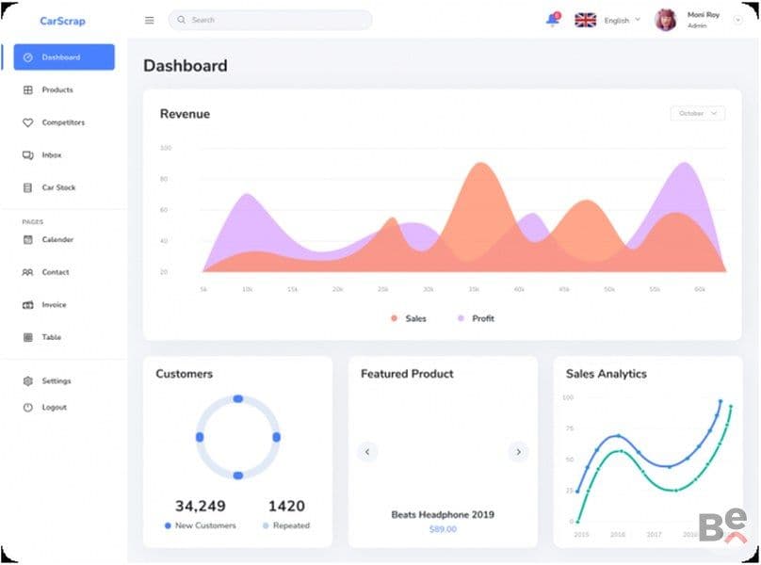Viewport: 761px width, 565px height.
Task: Click the Customers card title
Action: click(x=185, y=374)
